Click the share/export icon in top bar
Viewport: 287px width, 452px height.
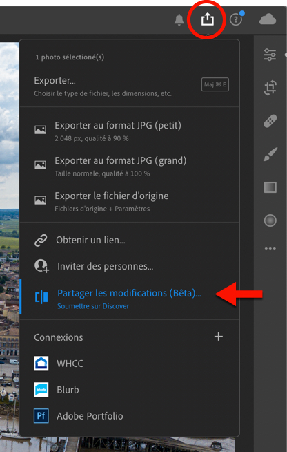(207, 19)
